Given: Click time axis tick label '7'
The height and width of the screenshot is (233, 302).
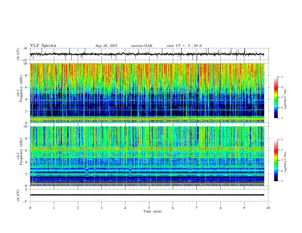Looking at the screenshot, I should (x=197, y=208).
